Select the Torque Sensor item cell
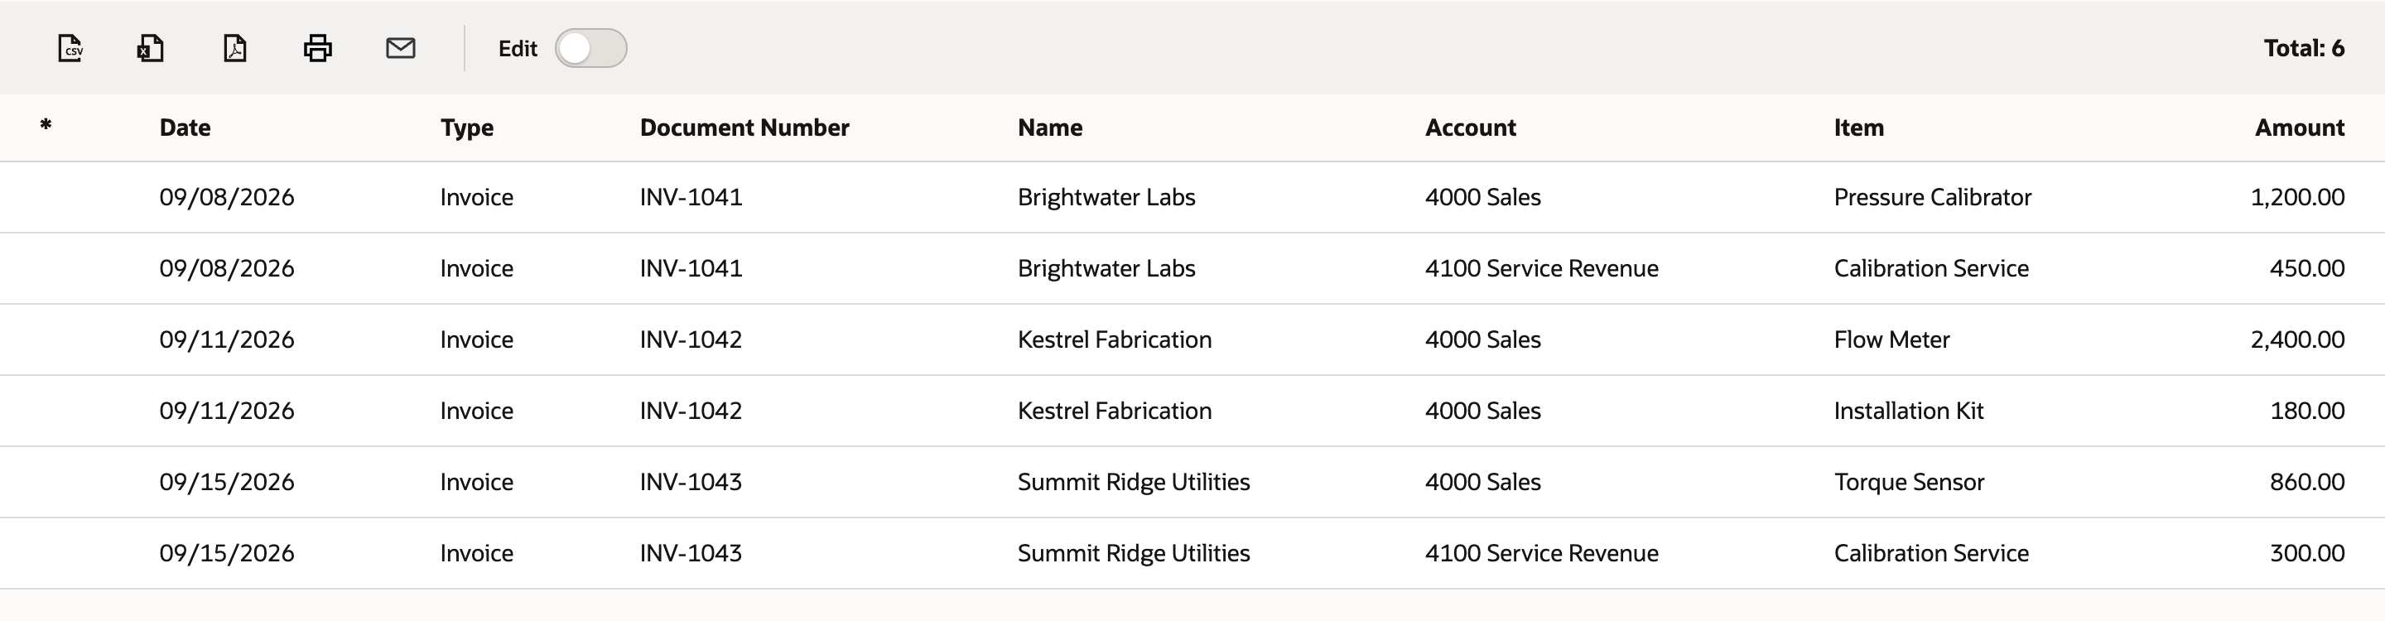Image resolution: width=2385 pixels, height=621 pixels. coord(1909,482)
